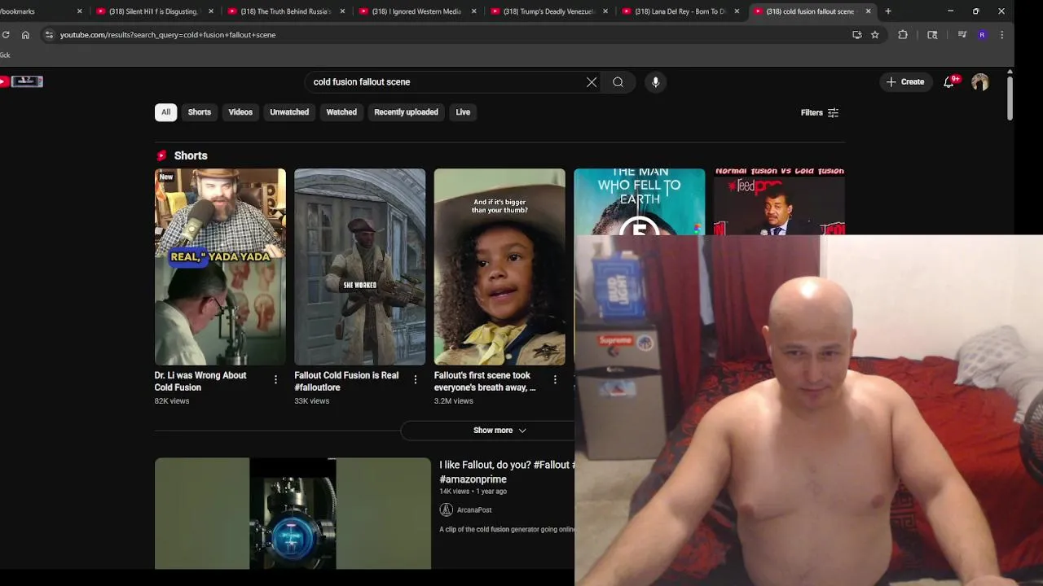Close the 'Silent Hill f is Disgusting' tab

pyautogui.click(x=211, y=11)
